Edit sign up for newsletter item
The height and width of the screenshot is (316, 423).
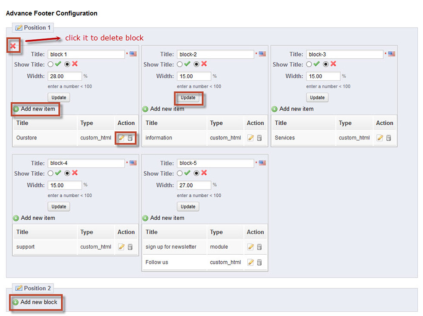coord(251,246)
